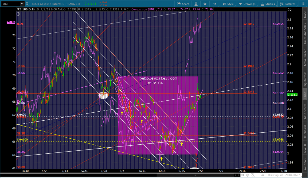The height and width of the screenshot is (178, 308).
Task: Open the Share menu
Action: point(183,4)
